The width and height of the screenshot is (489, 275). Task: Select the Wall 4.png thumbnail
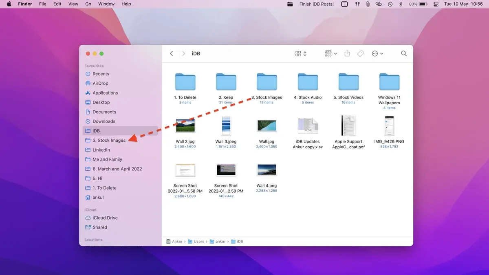click(267, 170)
